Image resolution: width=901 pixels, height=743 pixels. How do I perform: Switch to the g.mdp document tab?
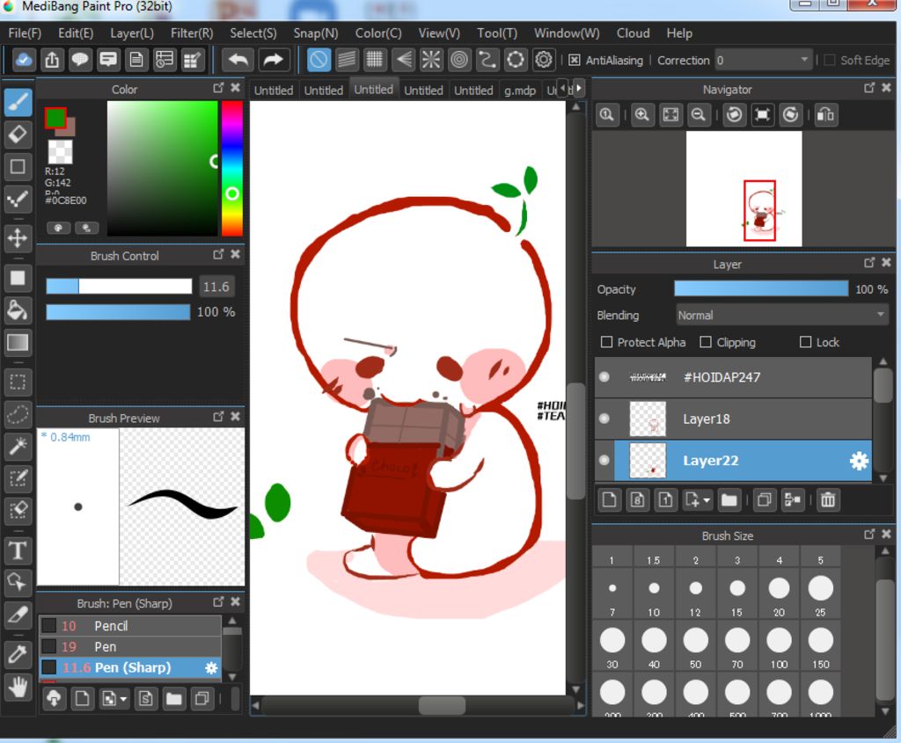(520, 91)
